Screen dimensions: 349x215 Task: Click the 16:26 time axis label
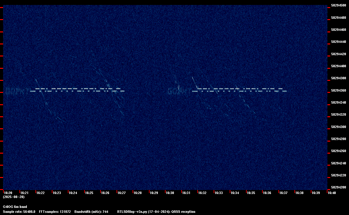coord(105,193)
